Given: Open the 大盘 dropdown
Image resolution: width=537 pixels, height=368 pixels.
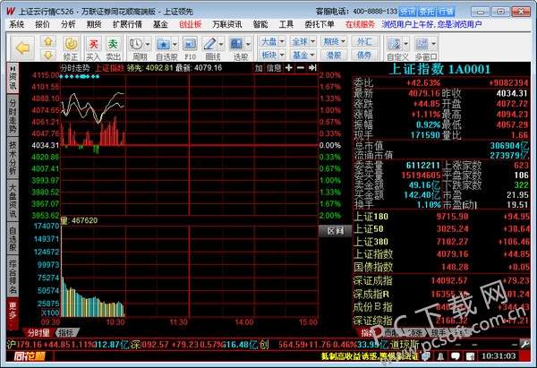Looking at the screenshot, I should 272,42.
